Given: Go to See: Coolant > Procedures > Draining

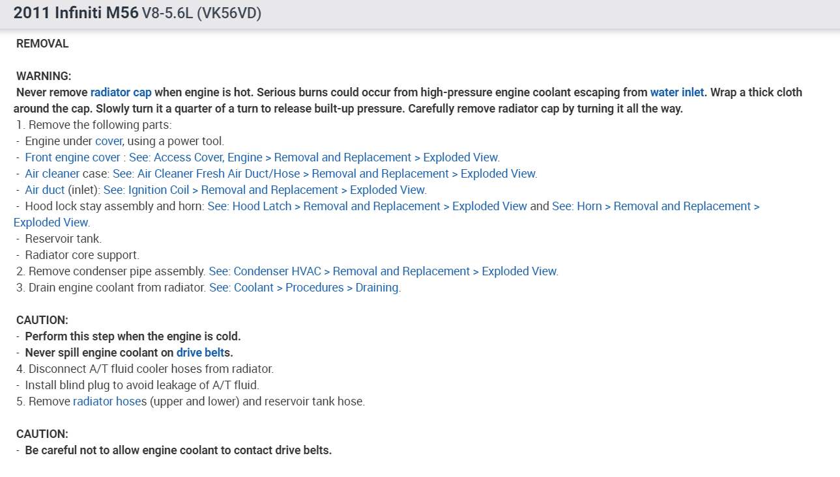Looking at the screenshot, I should pos(304,288).
